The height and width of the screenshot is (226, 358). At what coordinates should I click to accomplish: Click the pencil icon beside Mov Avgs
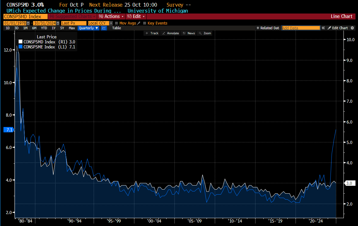[138, 23]
